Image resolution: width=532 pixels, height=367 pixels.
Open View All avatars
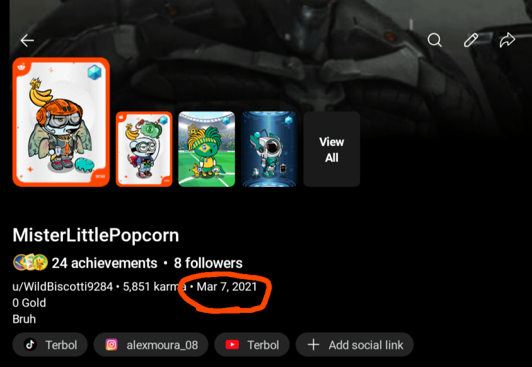click(x=332, y=150)
